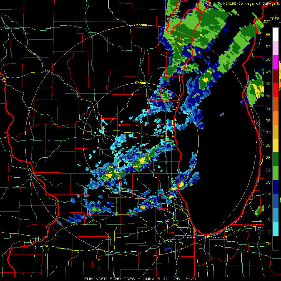Click the ENHANCED ECHO TOPS caption
The height and width of the screenshot is (281, 281).
click(x=110, y=279)
